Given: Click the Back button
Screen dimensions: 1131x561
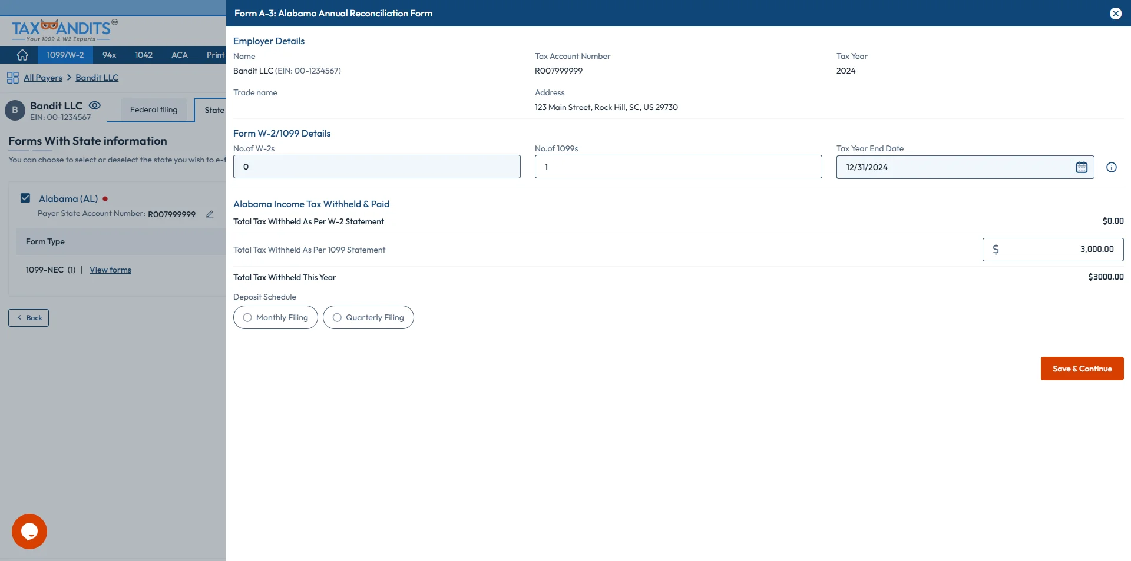Looking at the screenshot, I should click(x=28, y=318).
